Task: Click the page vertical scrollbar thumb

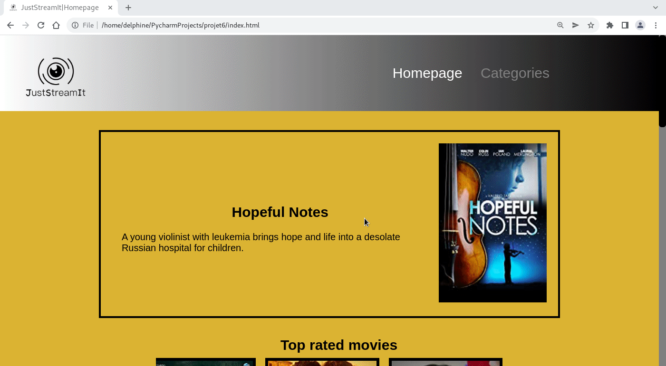Action: 662,81
